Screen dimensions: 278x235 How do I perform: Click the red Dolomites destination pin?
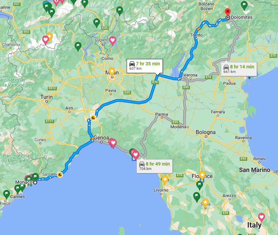(228, 12)
